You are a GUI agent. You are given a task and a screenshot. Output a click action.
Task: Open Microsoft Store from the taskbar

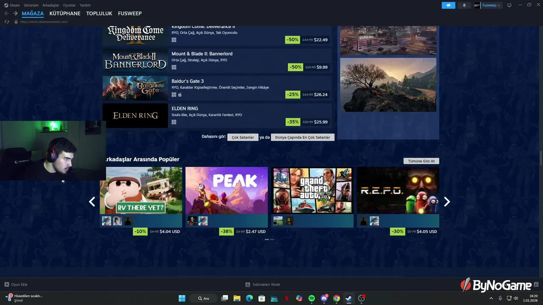tap(262, 298)
